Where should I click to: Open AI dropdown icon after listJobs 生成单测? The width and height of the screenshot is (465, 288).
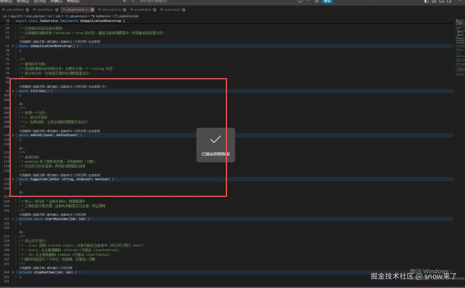105,86
